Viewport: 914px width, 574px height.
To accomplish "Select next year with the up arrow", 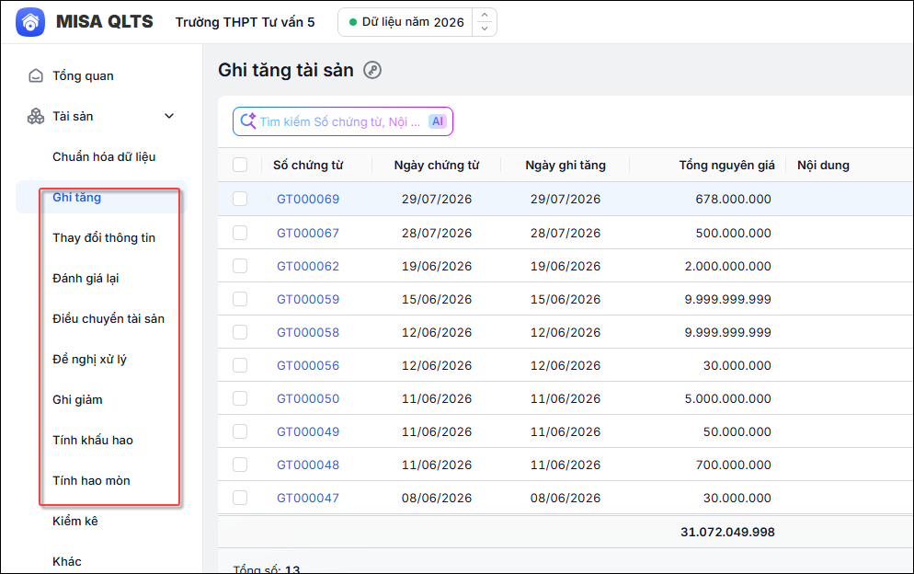I will pyautogui.click(x=485, y=15).
